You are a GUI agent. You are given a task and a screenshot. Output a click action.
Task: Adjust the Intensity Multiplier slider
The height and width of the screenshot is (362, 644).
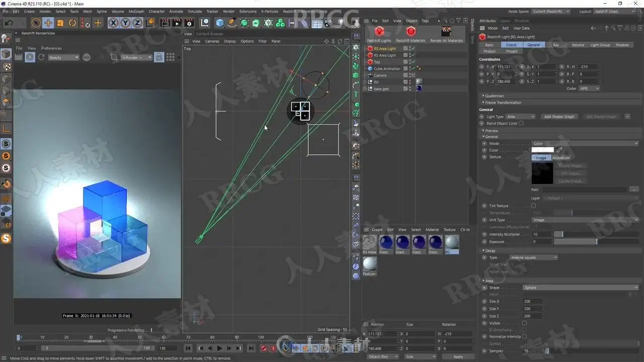[x=596, y=234]
